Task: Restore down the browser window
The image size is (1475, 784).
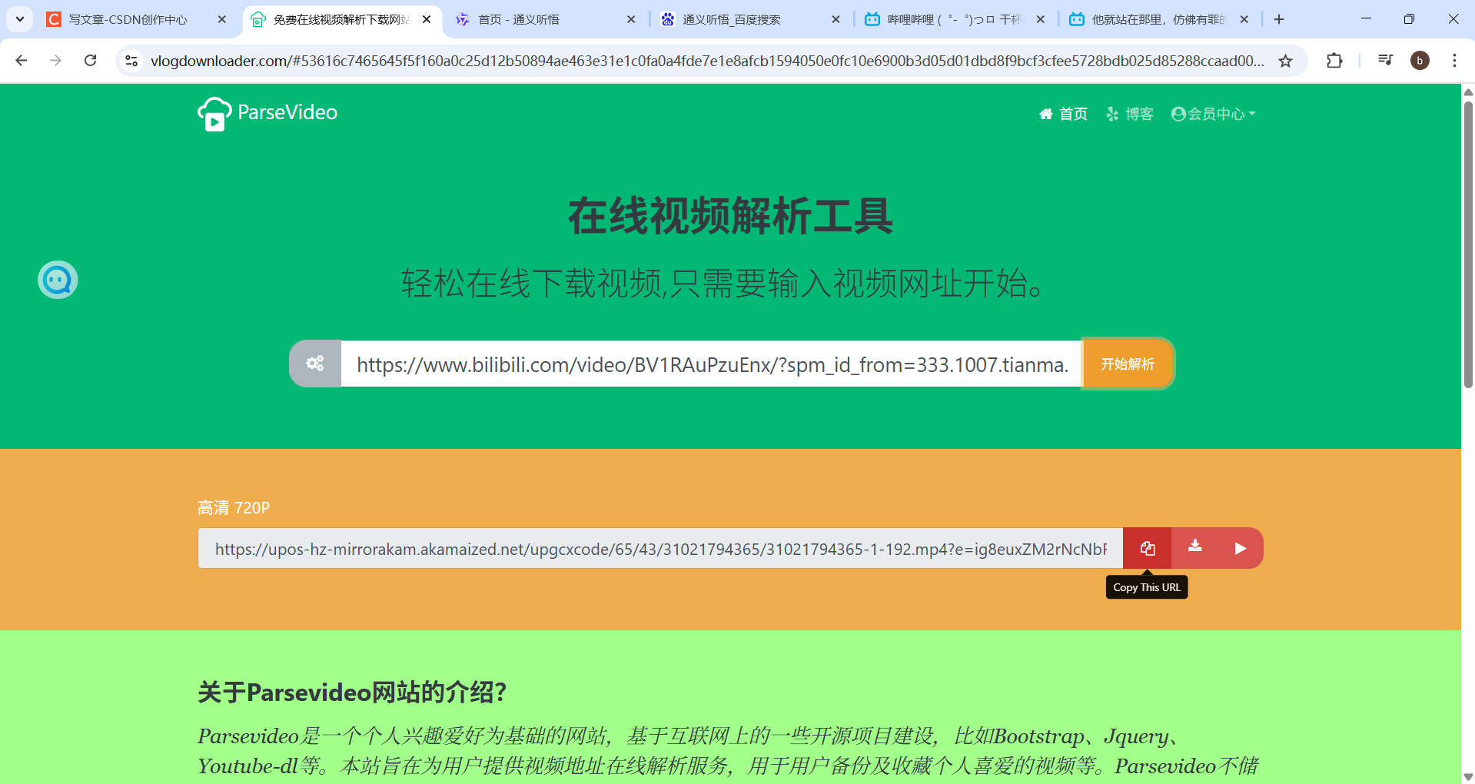Action: pos(1409,19)
